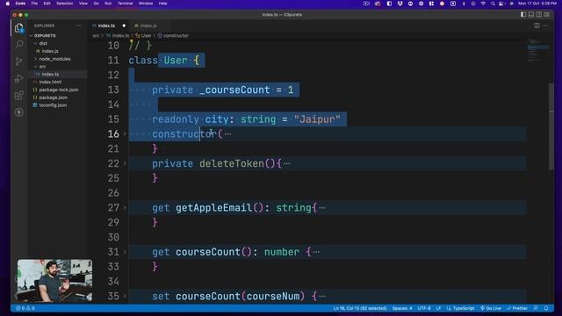This screenshot has height=316, width=562.
Task: Click the notifications bell in status bar
Action: (546, 308)
